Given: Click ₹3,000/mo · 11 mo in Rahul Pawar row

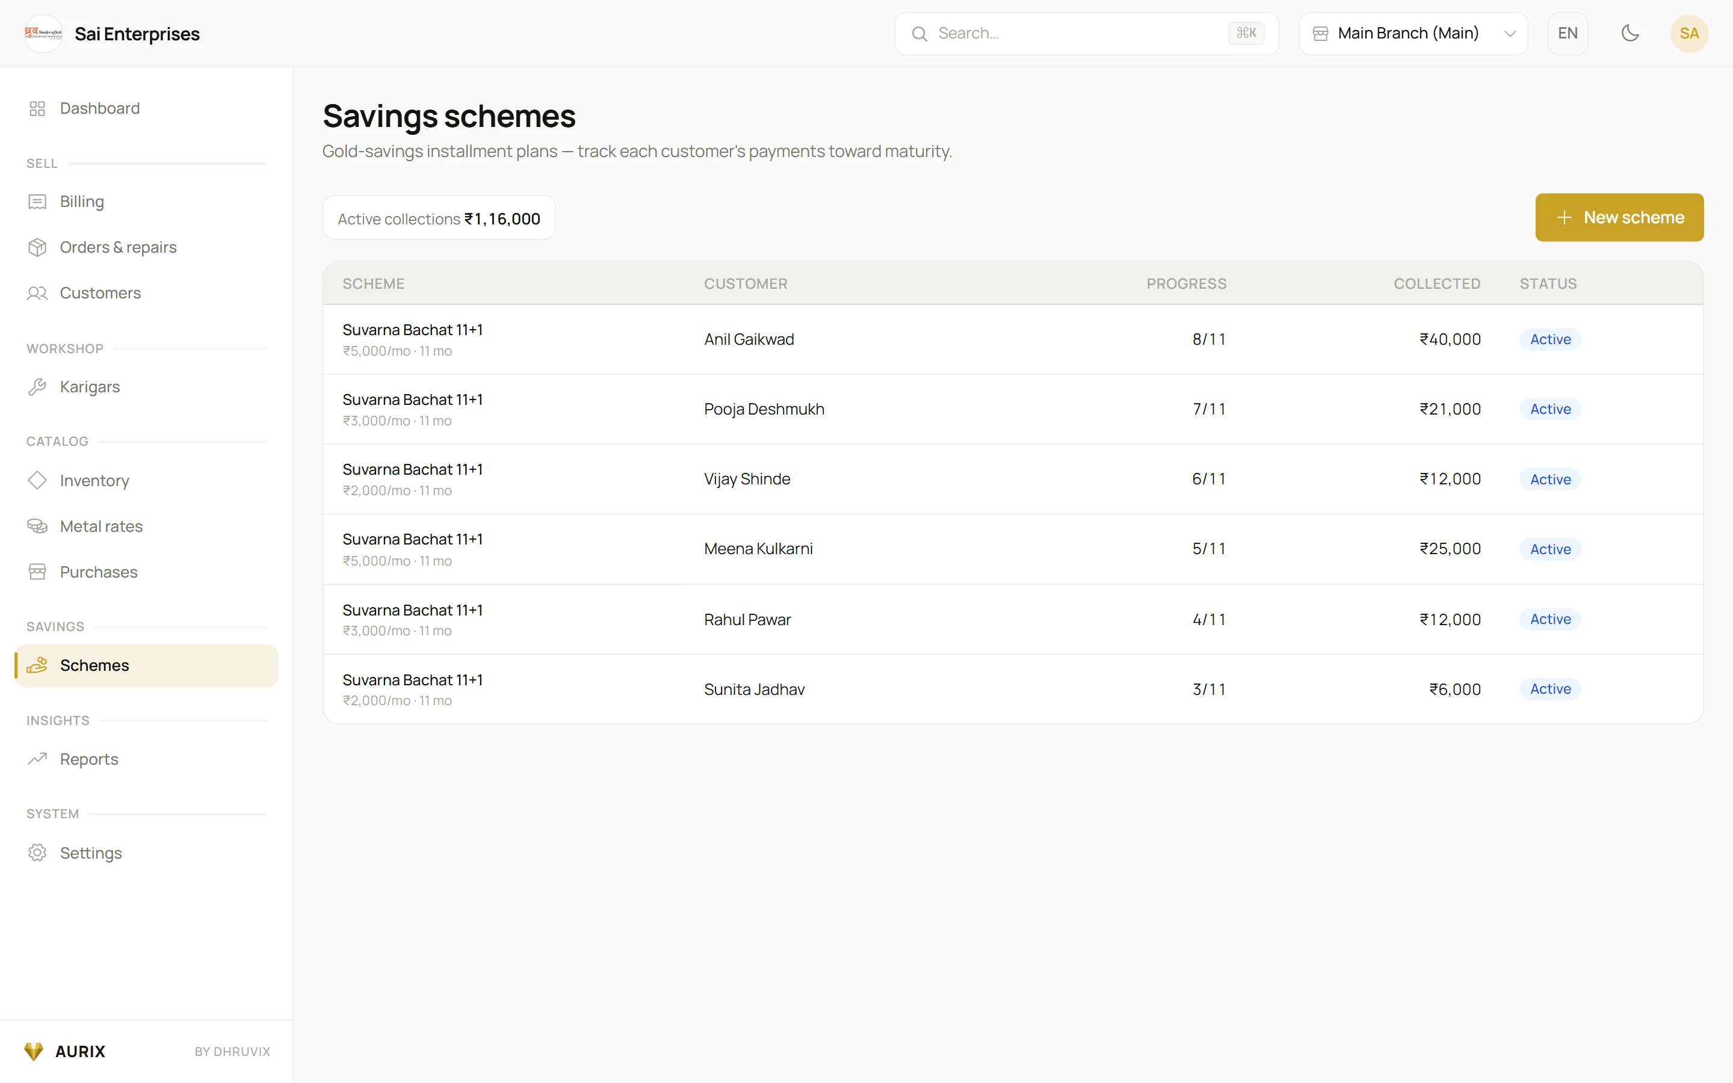Looking at the screenshot, I should point(397,631).
